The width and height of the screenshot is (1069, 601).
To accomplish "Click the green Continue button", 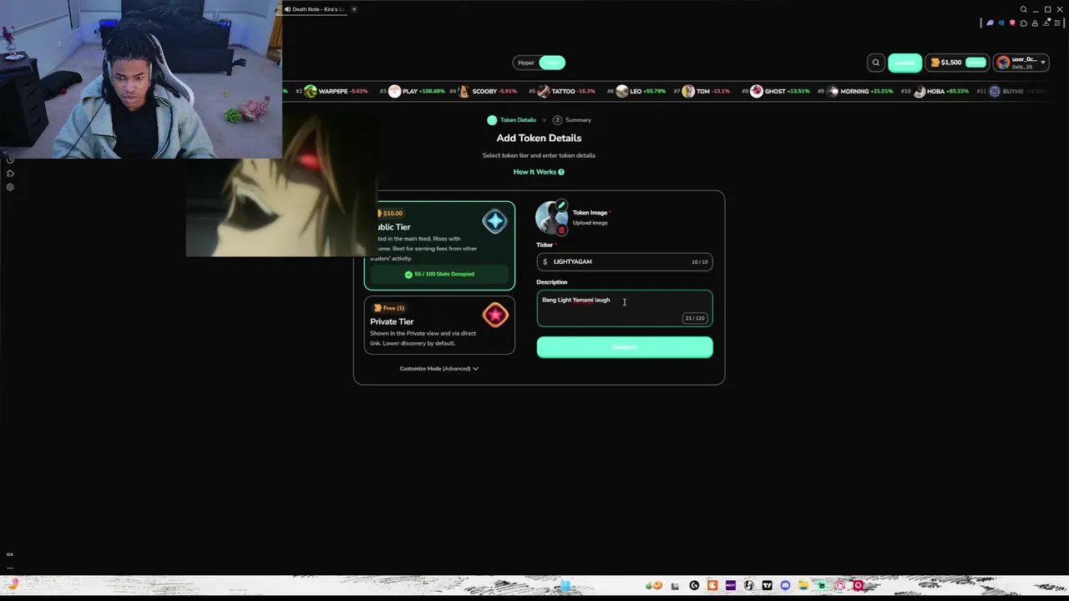I will 625,347.
